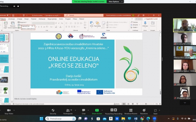Open Zoom Reactions
Viewport: 196px width, 122px height.
pos(144,112)
